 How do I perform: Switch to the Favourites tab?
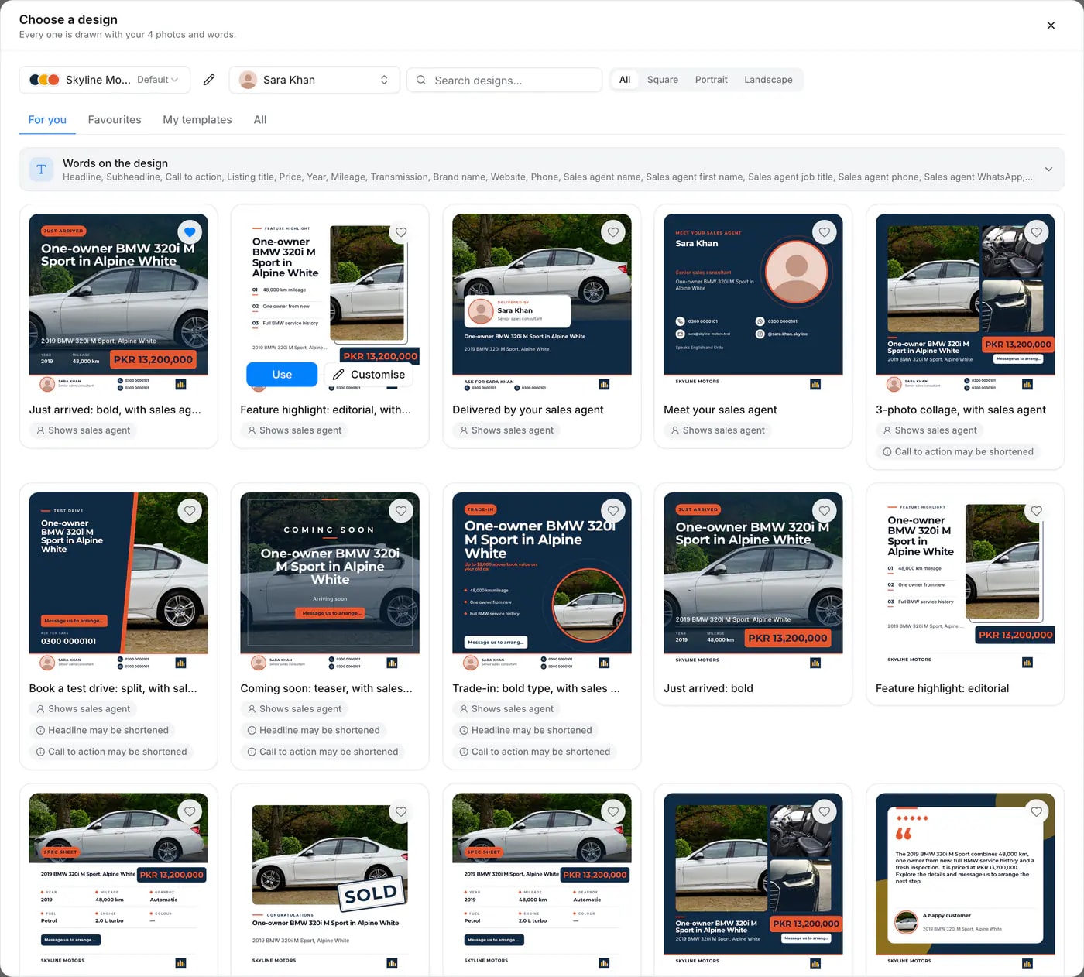[x=115, y=120]
